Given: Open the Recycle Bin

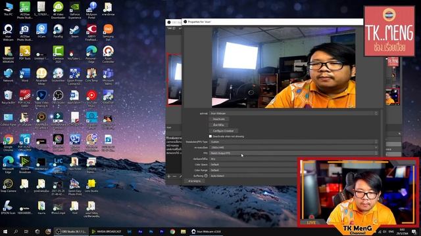Looking at the screenshot, I should coord(8,97).
